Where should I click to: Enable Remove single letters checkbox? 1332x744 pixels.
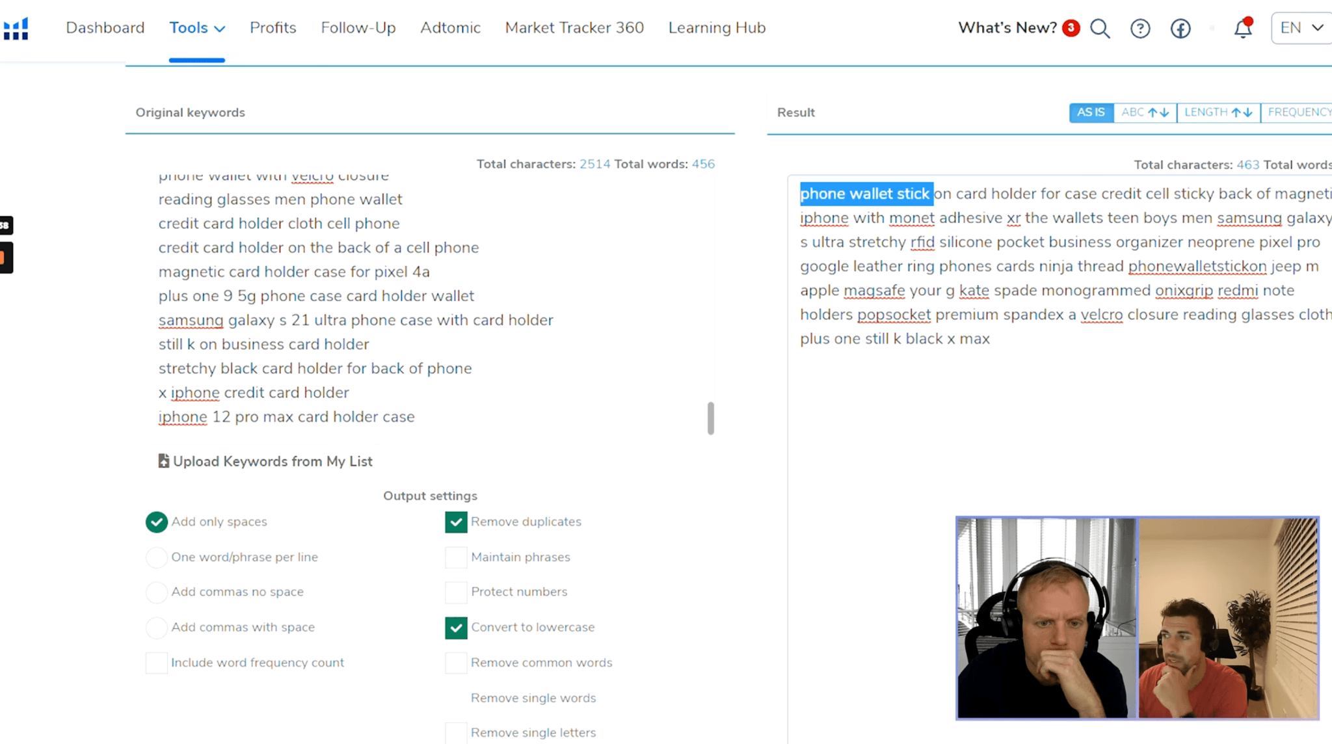point(456,732)
